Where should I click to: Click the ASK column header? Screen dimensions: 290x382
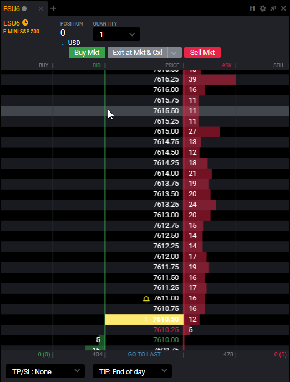point(227,65)
